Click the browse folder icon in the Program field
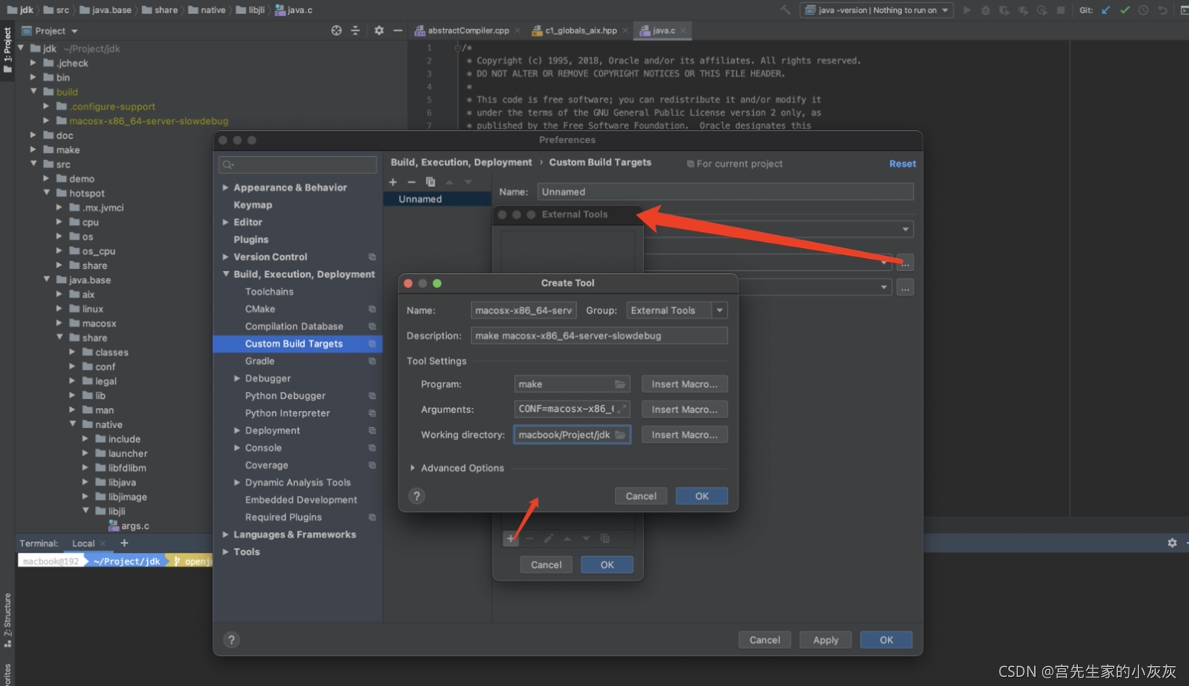1189x686 pixels. [620, 384]
